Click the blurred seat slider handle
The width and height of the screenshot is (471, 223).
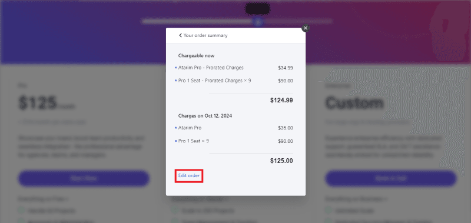(258, 22)
